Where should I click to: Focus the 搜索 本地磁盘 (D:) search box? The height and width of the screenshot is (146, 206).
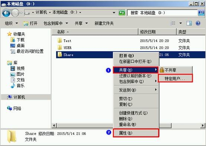162,13
